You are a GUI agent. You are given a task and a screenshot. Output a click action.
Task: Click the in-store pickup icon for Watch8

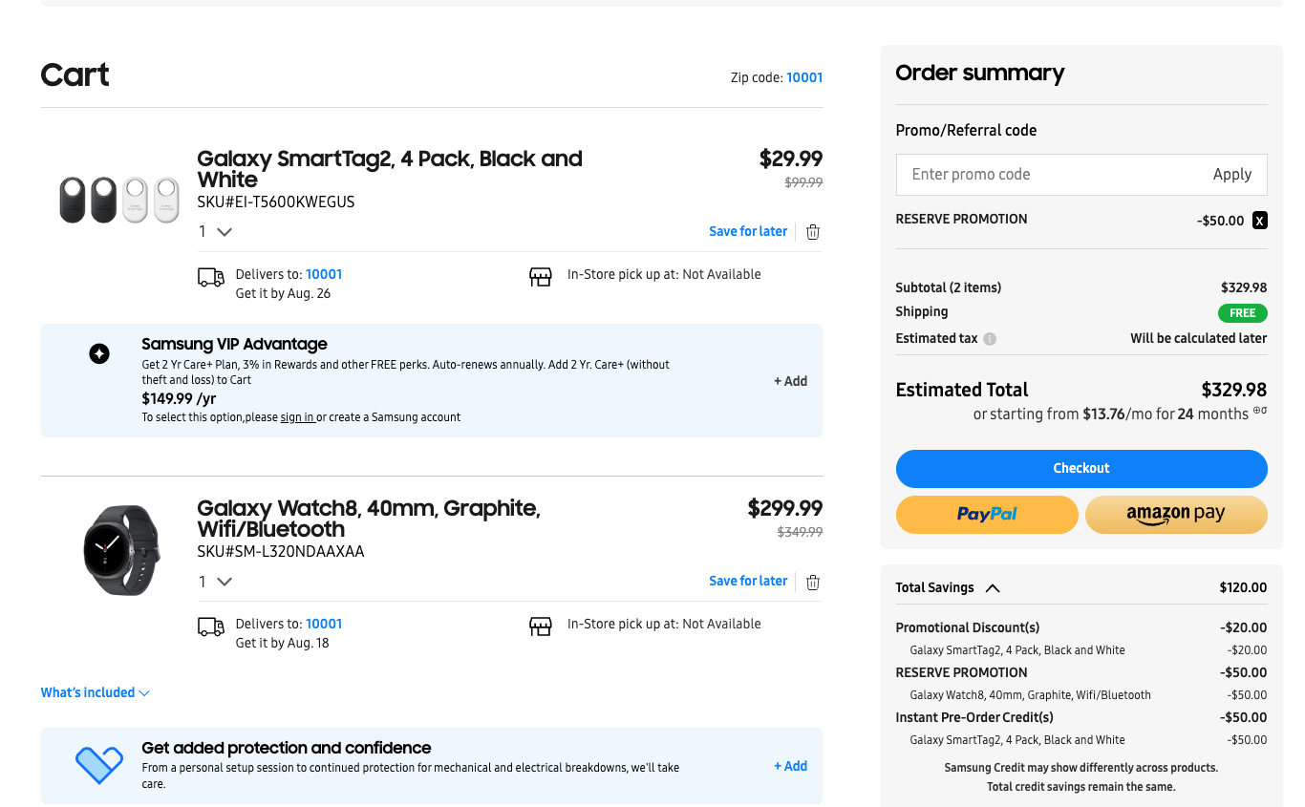[540, 626]
